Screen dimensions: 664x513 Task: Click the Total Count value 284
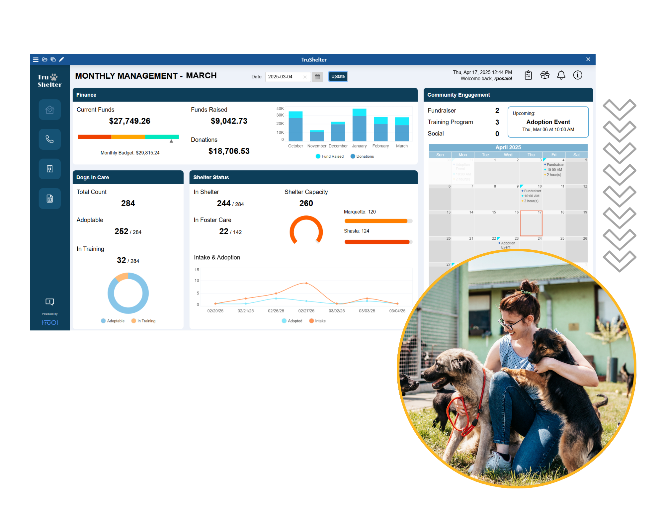128,203
